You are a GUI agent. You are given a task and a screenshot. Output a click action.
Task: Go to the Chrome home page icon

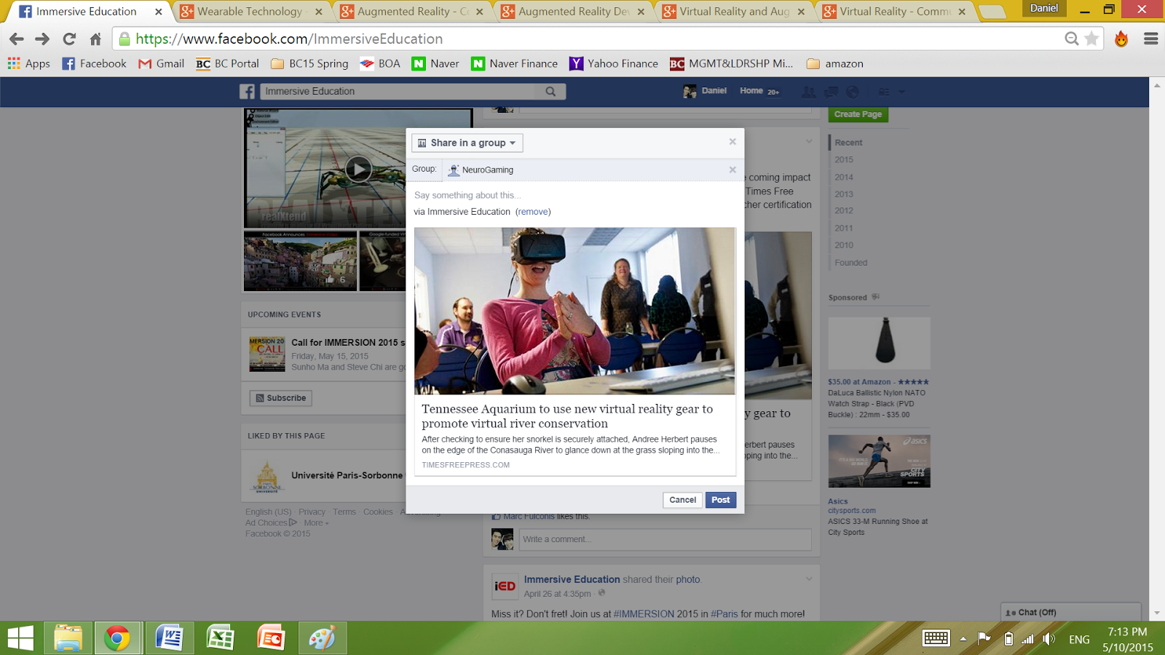[x=95, y=39]
